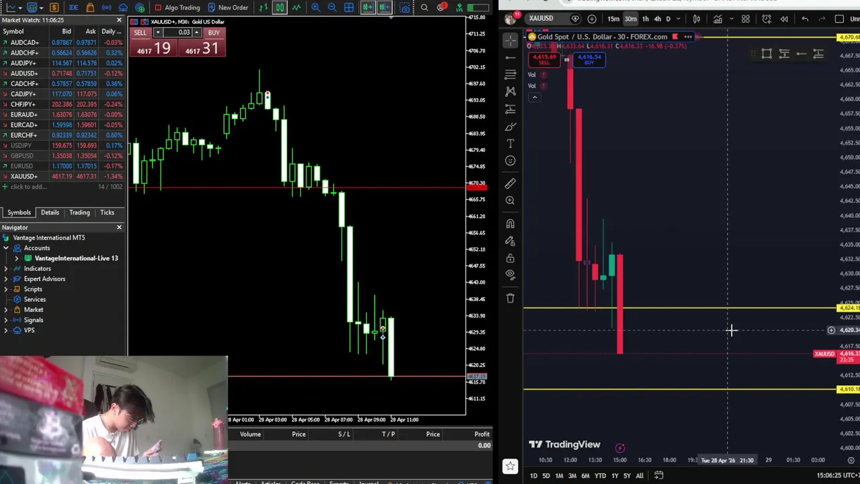This screenshot has height=484, width=860.
Task: Add a symbol to compare with the plus icon
Action: point(592,19)
